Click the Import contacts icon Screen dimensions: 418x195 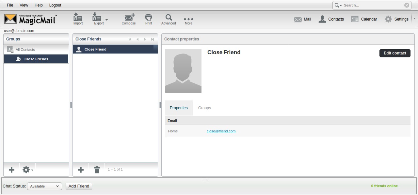[78, 19]
